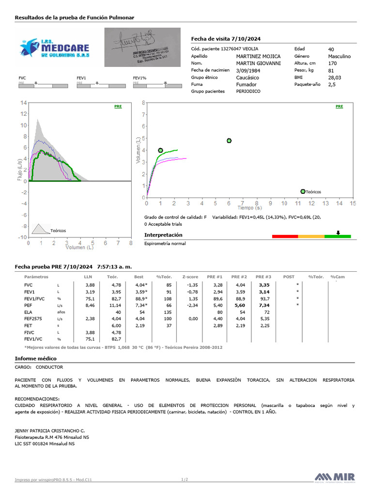Screen dimensions: 372x496
Task: Click the 'Fecha de visita 7/10/2024' heading
Action: coord(226,39)
